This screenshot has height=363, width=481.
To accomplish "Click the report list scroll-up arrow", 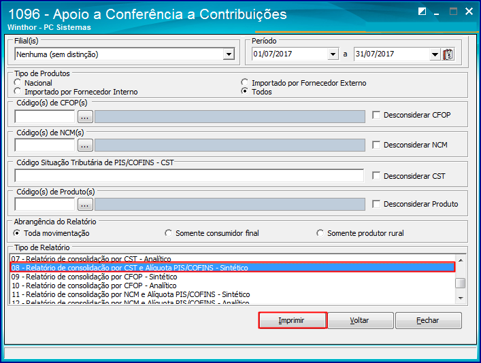I will coord(461,260).
